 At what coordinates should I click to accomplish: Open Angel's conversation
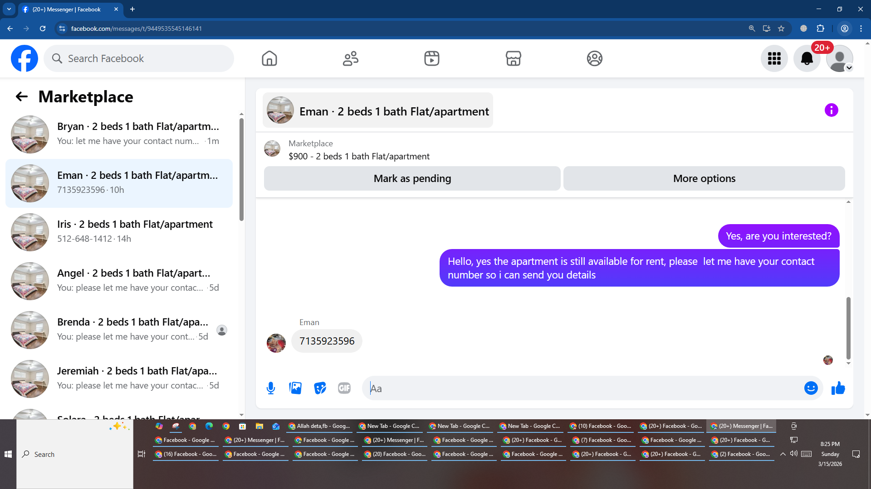point(119,281)
